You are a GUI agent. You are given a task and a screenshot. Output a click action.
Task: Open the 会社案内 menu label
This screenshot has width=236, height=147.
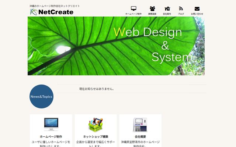click(x=167, y=14)
